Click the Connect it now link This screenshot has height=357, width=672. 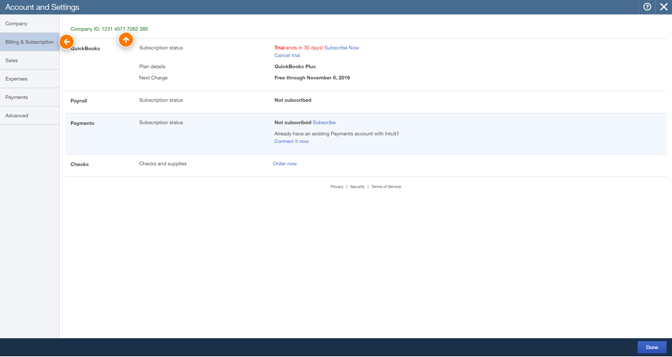292,141
